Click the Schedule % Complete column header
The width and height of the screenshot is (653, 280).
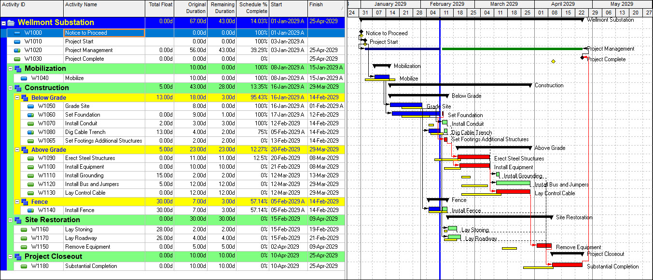click(253, 8)
